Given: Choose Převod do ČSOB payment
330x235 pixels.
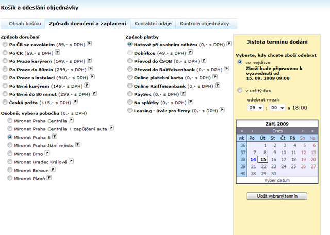Looking at the screenshot, I should click(130, 61).
